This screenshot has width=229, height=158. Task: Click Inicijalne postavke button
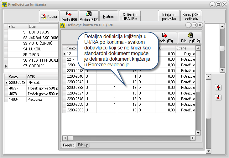pos(169,16)
